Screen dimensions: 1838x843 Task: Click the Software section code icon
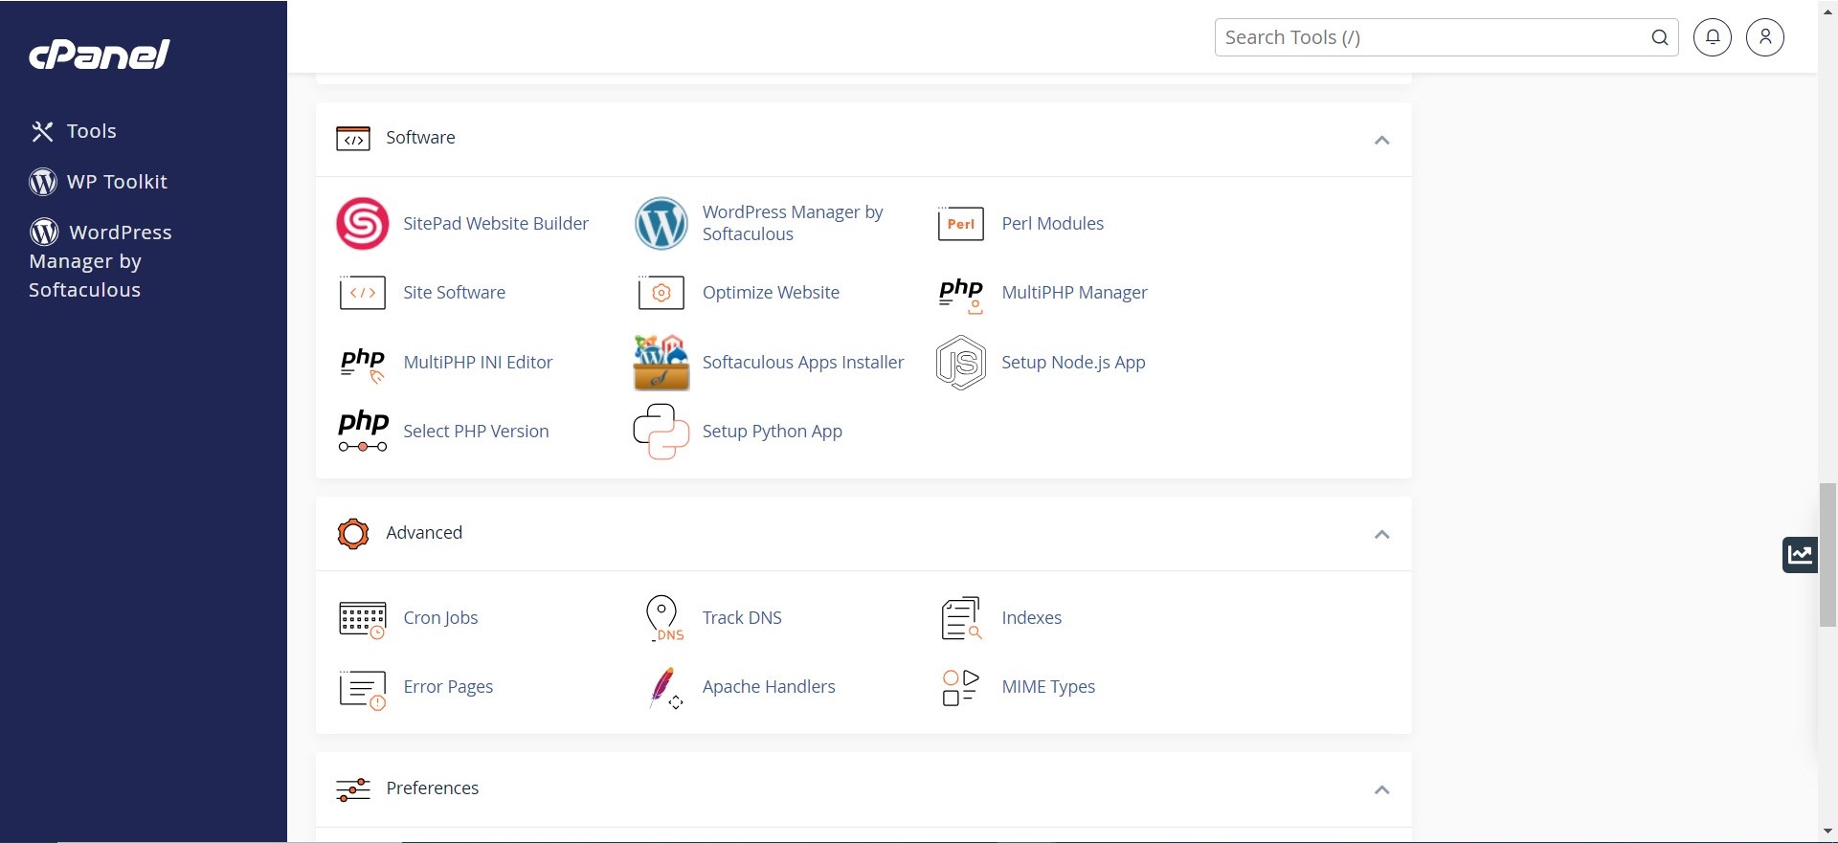click(353, 139)
